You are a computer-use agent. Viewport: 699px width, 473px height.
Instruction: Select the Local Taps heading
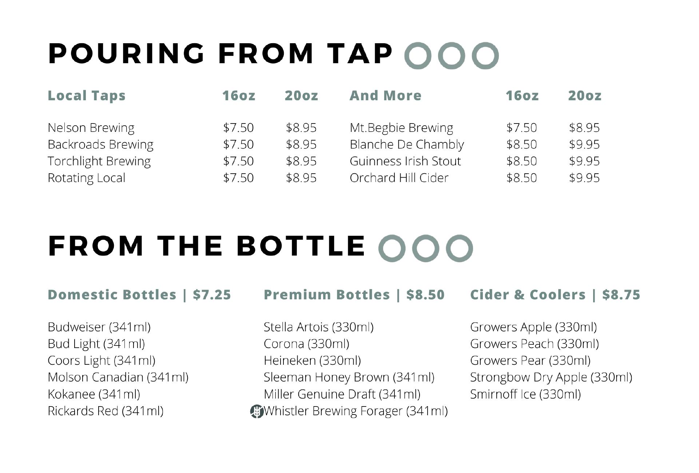coord(87,96)
